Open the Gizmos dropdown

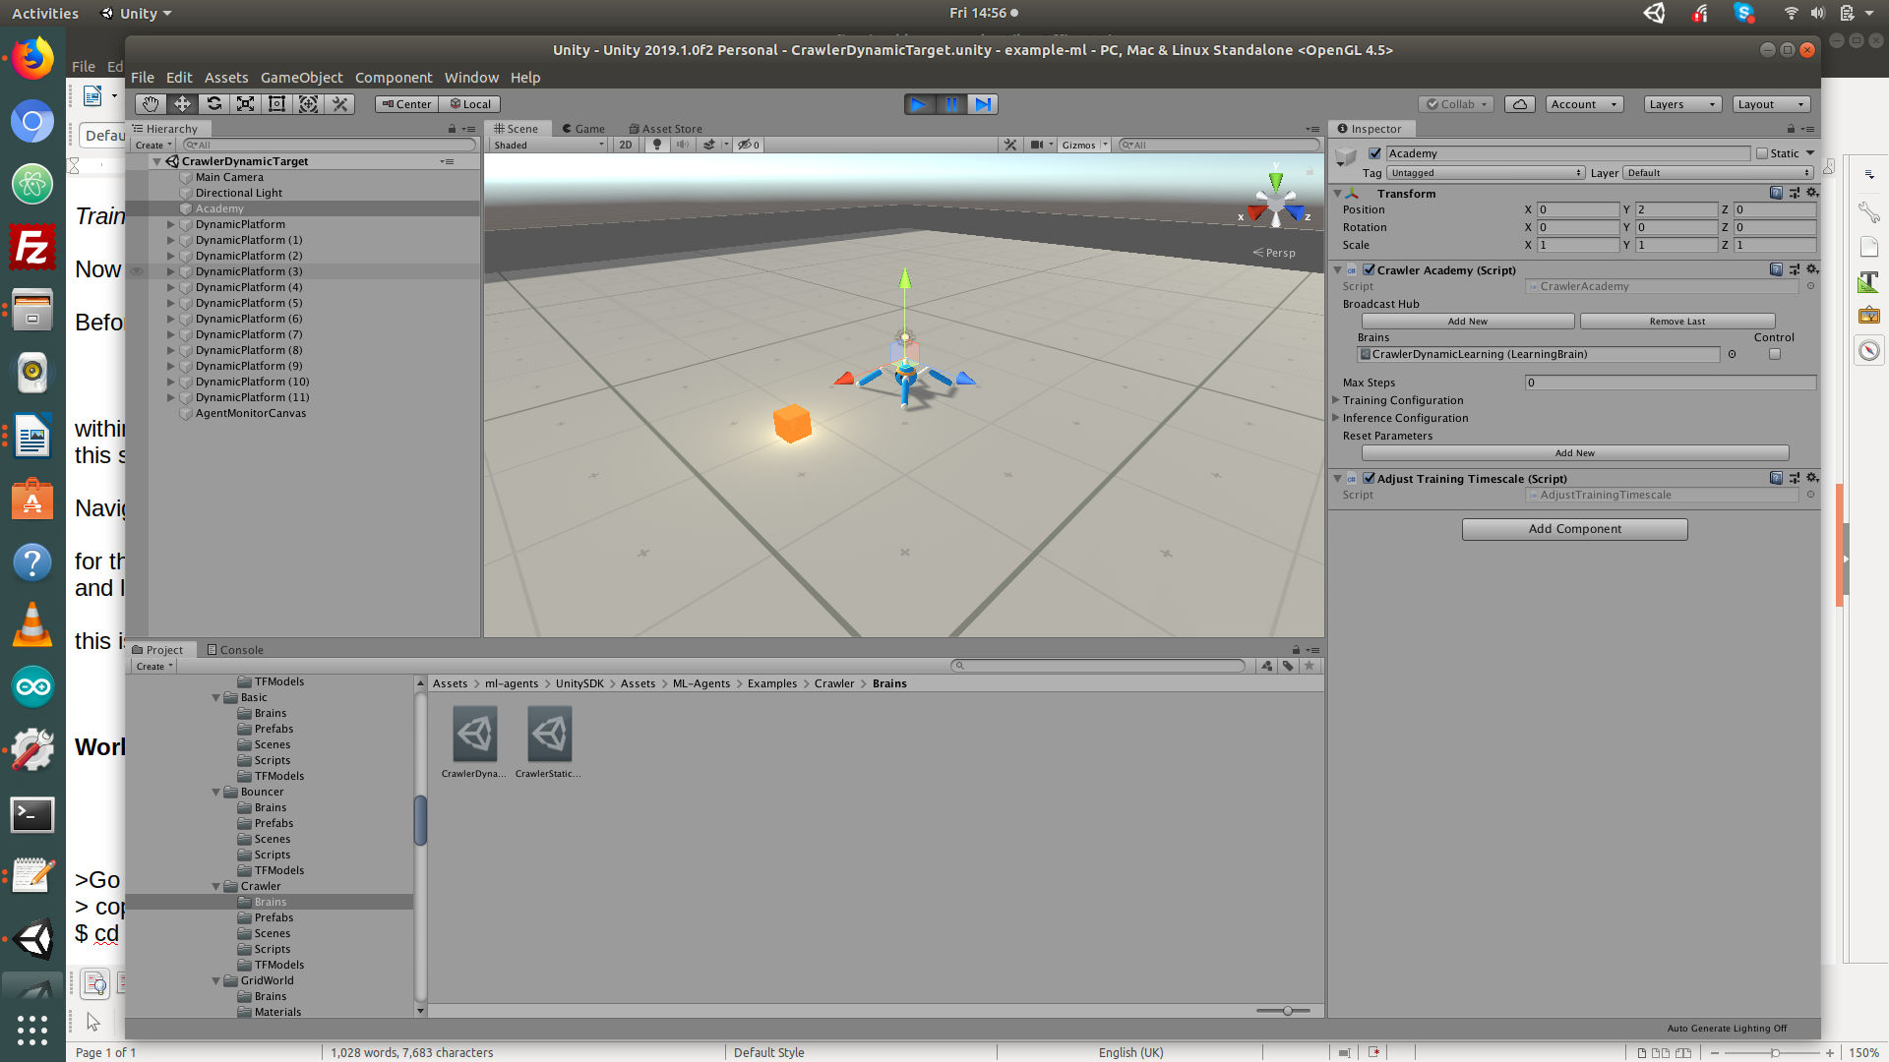[1084, 145]
